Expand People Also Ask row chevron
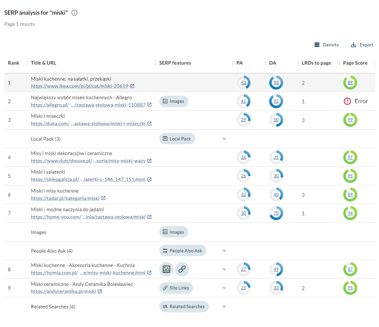 point(224,251)
